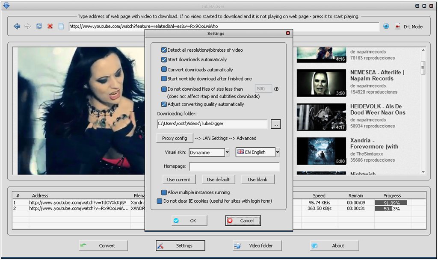This screenshot has width=438, height=260.
Task: Click the red Stop loading icon
Action: click(x=50, y=26)
